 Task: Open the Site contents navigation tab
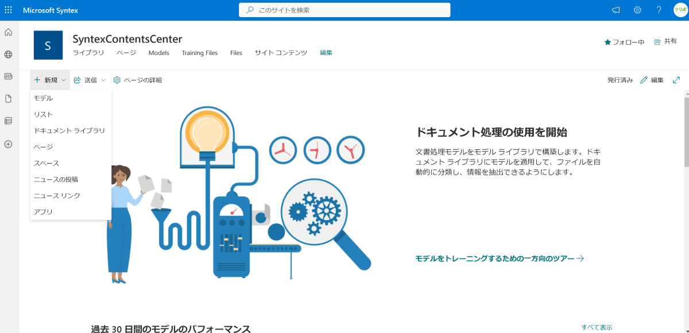point(281,53)
